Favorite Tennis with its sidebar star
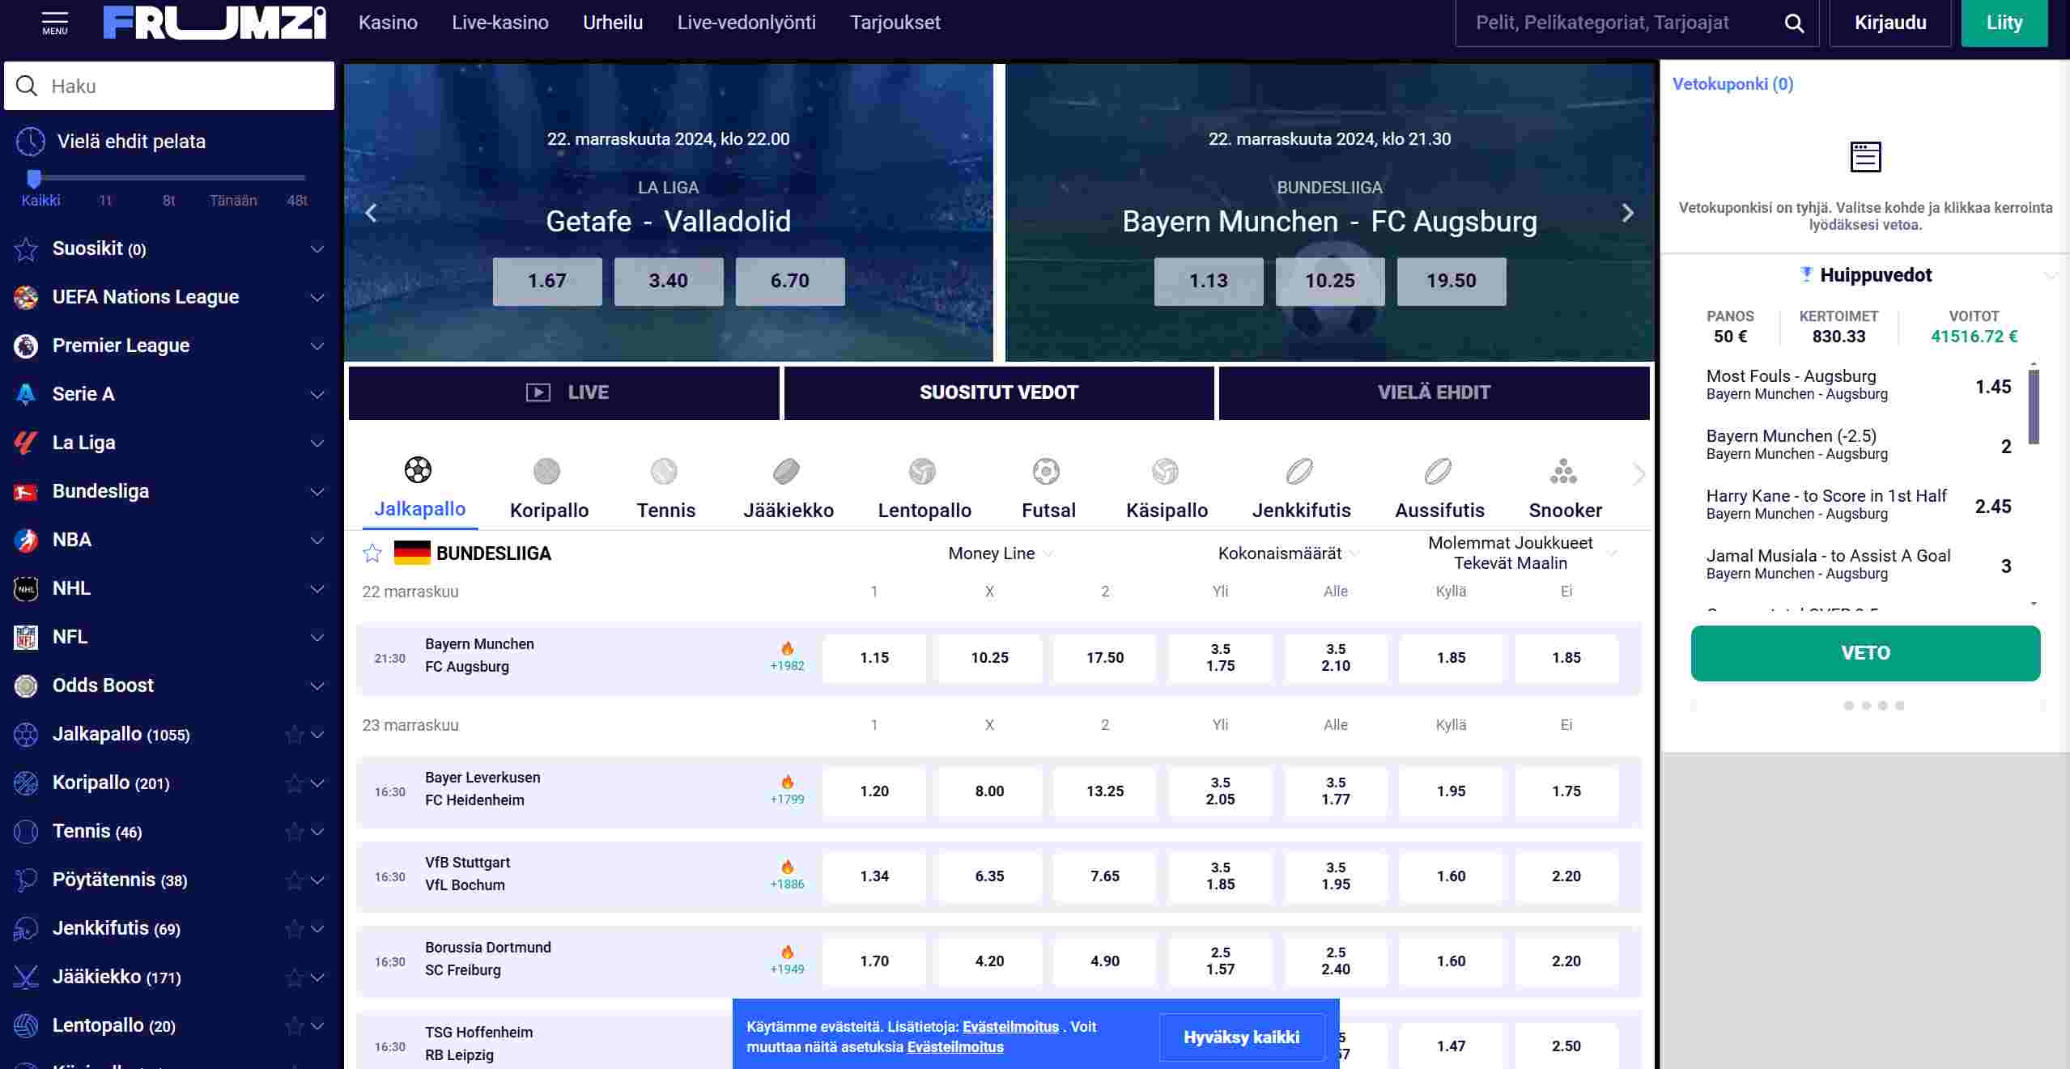2070x1069 pixels. [295, 832]
